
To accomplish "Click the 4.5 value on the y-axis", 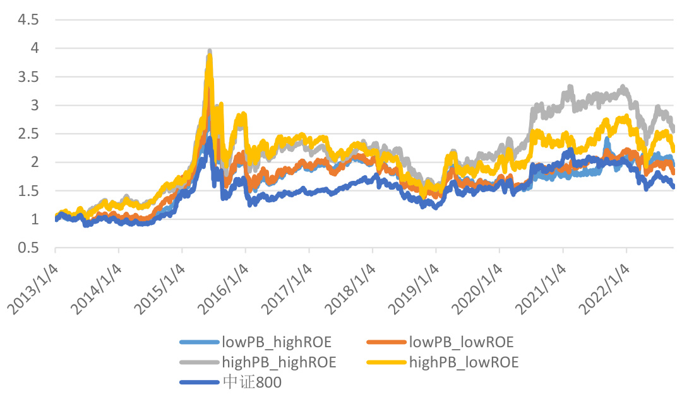I will (x=30, y=20).
